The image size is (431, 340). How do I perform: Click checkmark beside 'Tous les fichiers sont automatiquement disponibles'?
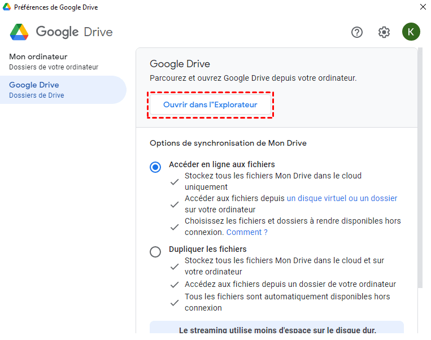pyautogui.click(x=175, y=303)
